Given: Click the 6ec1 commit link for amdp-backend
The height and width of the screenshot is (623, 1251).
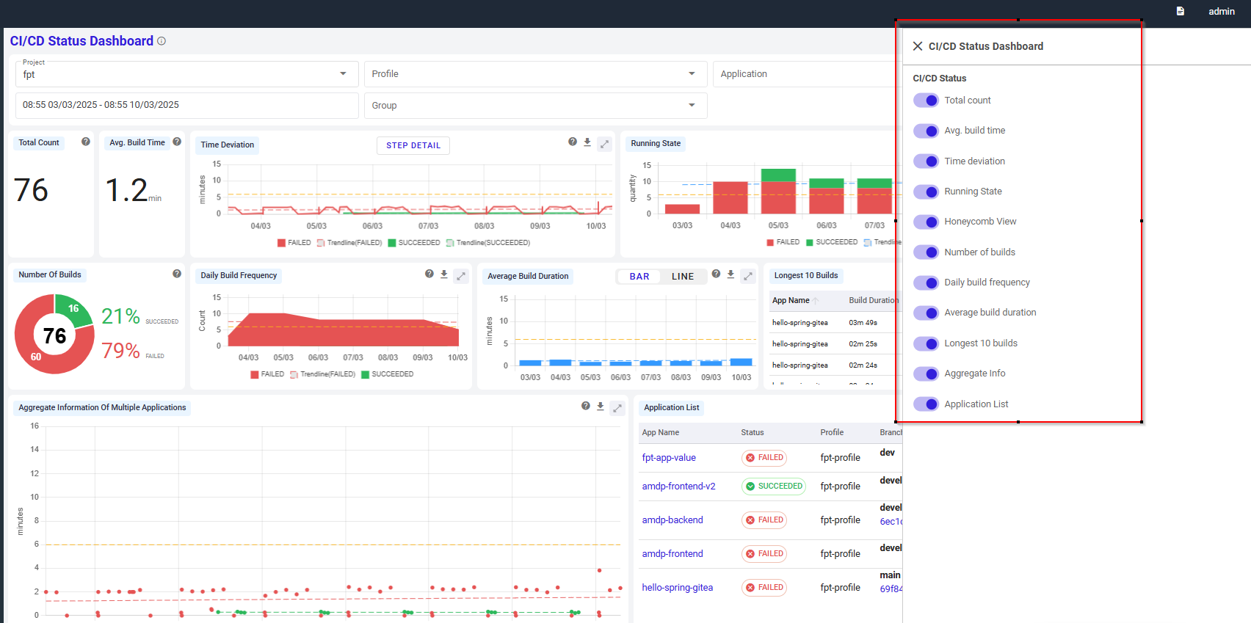Looking at the screenshot, I should point(890,522).
